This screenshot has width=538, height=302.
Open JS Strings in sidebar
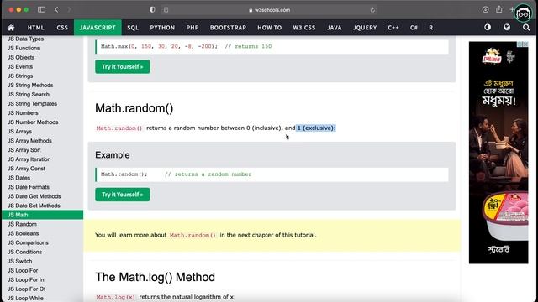coord(20,76)
